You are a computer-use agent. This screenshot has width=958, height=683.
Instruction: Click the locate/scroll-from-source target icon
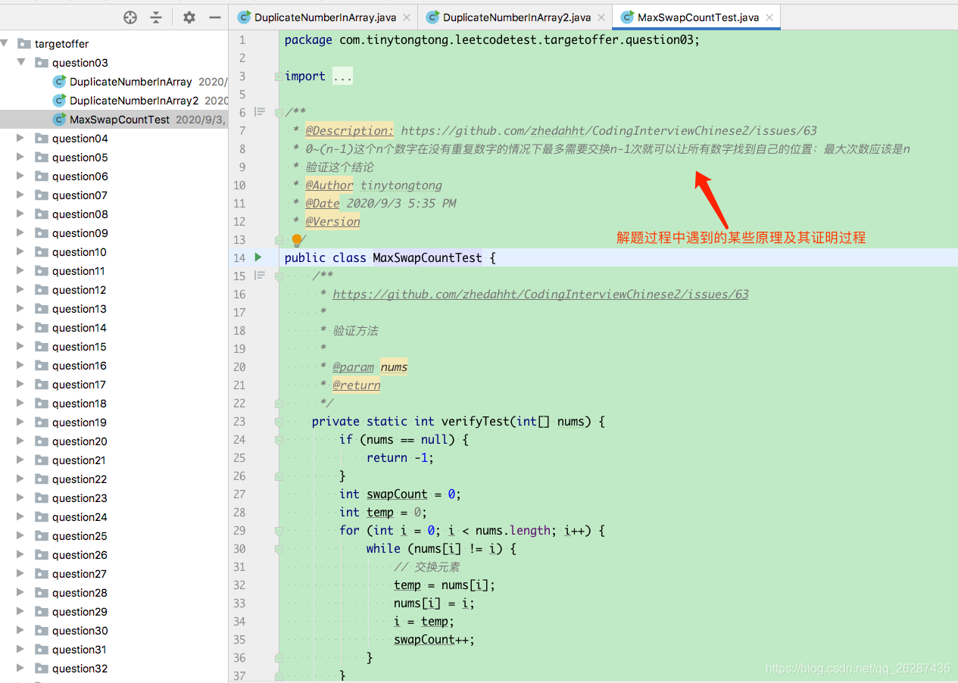130,17
